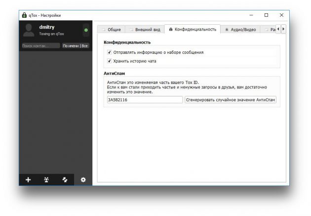Open the Аудио/Видео tab
Image resolution: width=311 pixels, height=216 pixels.
tap(240, 30)
